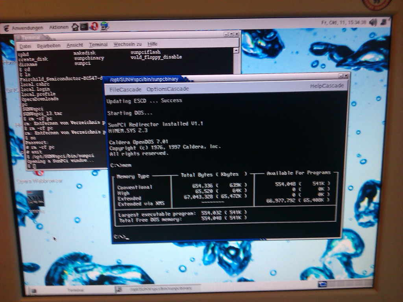The height and width of the screenshot is (302, 403).
Task: Click 'HIMEM.SYS 2.3' text line
Action: click(128, 131)
